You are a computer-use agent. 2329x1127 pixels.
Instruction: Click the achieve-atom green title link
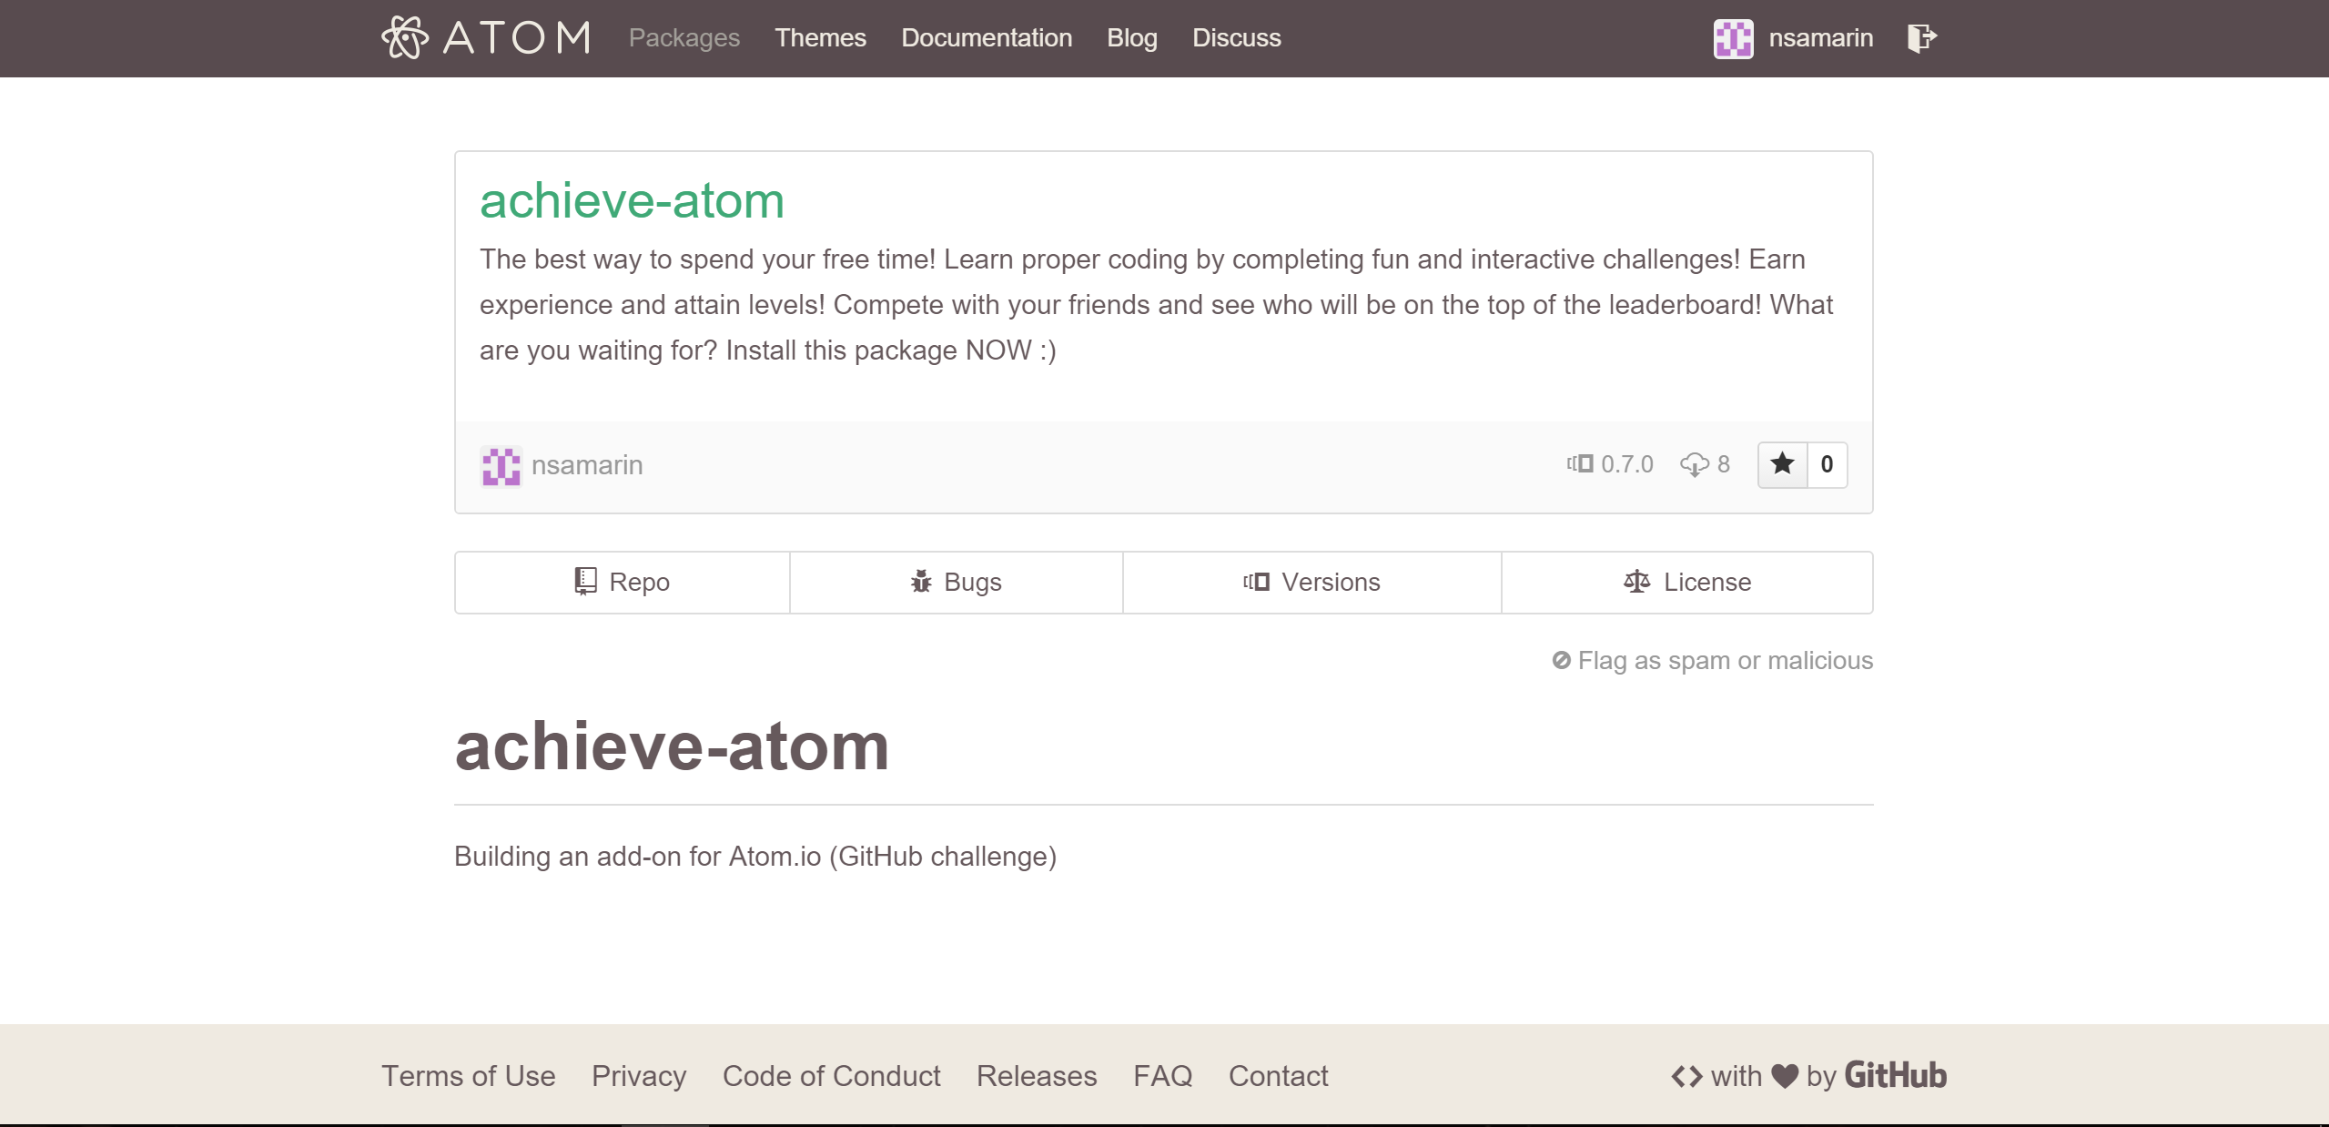tap(632, 200)
